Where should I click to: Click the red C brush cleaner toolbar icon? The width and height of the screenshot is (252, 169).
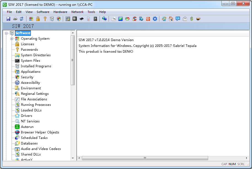click(x=134, y=19)
